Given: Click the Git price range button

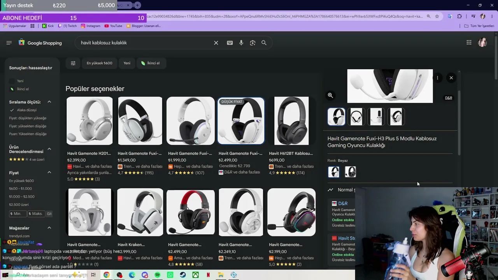Looking at the screenshot, I should [49, 214].
